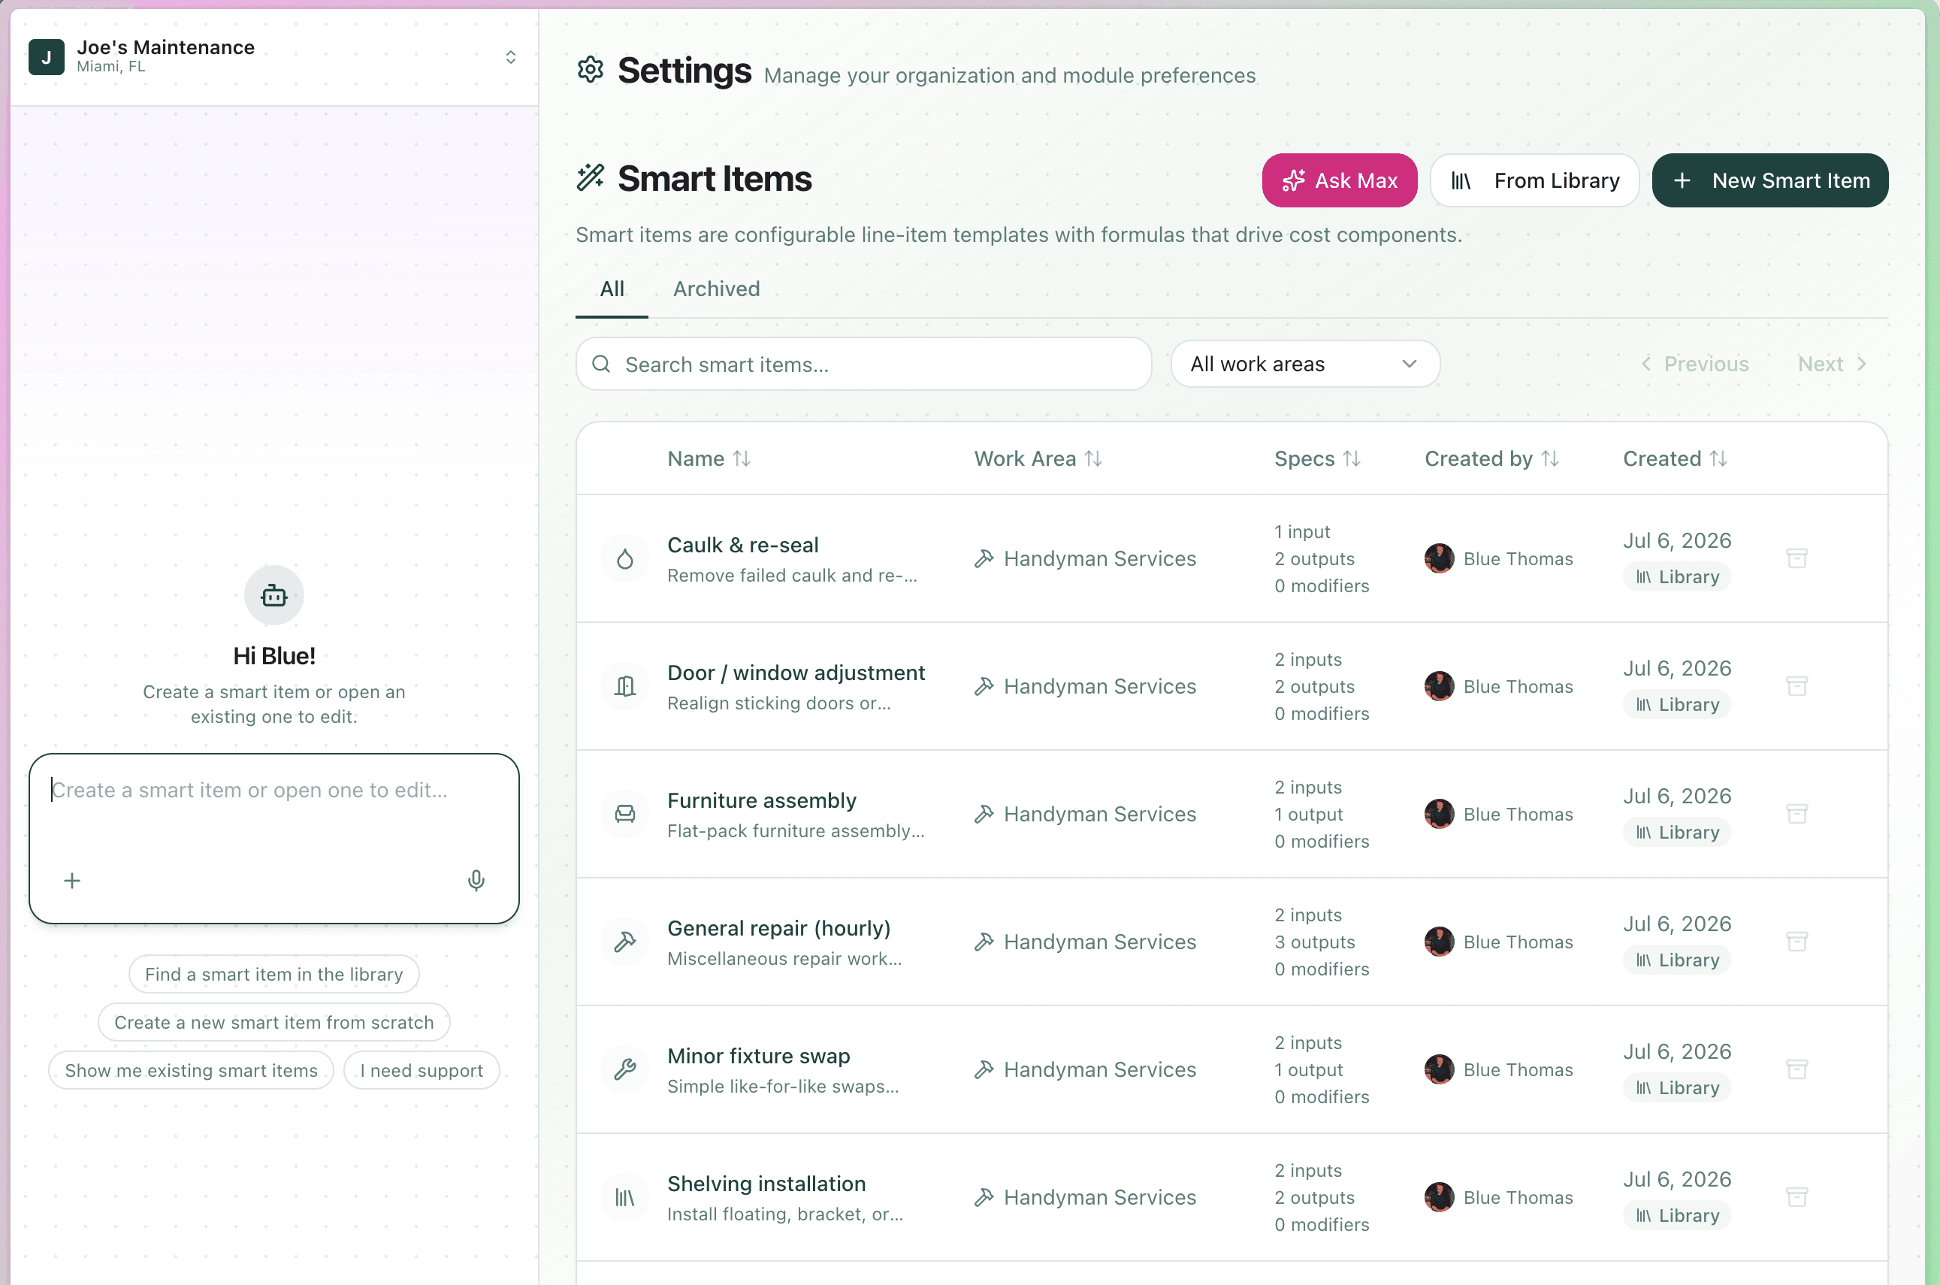Open the All work areas dropdown
Screen dimensions: 1940x1285
tap(1305, 364)
